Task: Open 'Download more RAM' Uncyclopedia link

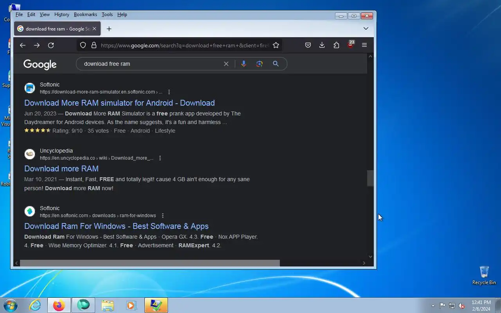Action: (61, 169)
